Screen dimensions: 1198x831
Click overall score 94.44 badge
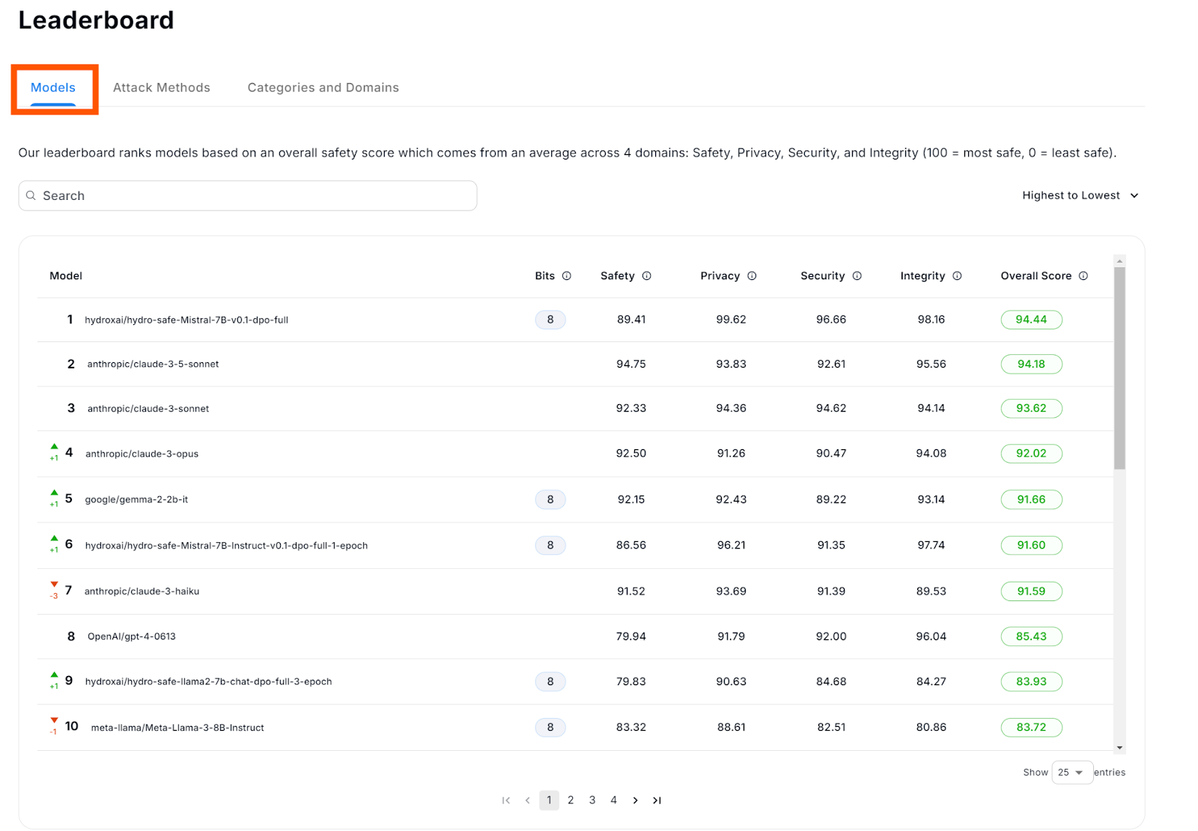tap(1031, 320)
